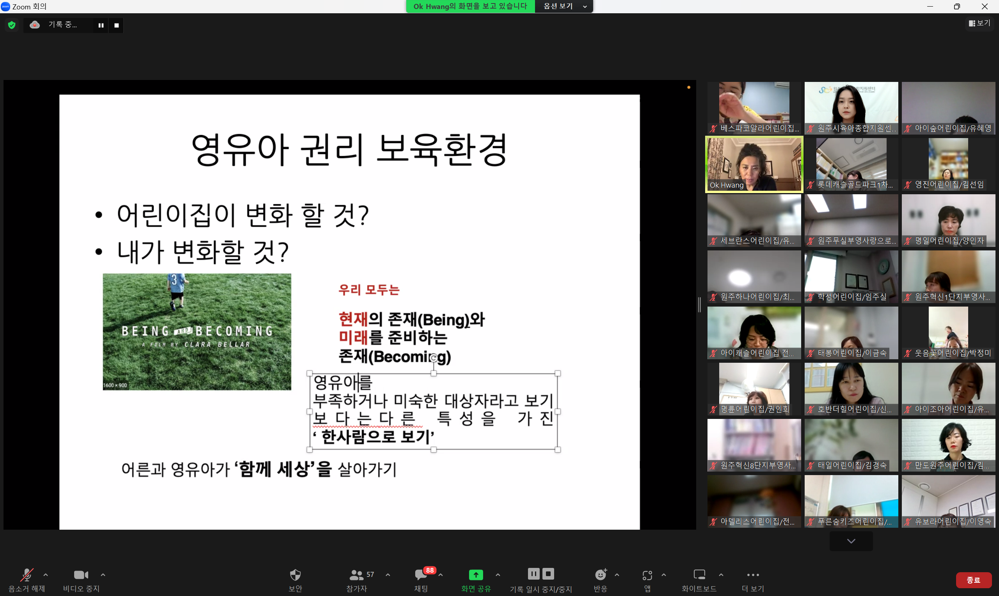Click muted mic icon on 만도원주어린이집 tile
Viewport: 999px width, 596px height.
coord(908,466)
